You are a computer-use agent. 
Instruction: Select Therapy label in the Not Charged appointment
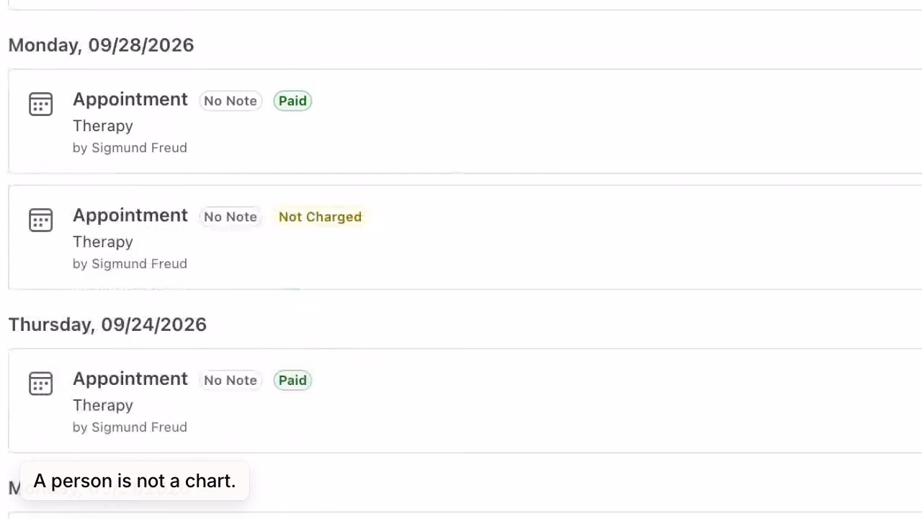click(103, 242)
